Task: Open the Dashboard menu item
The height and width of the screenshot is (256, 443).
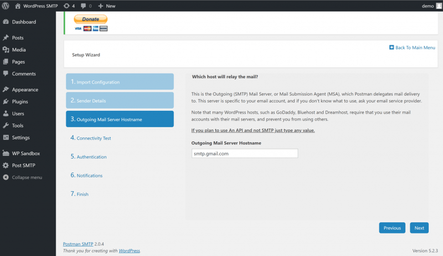Action: coord(23,22)
